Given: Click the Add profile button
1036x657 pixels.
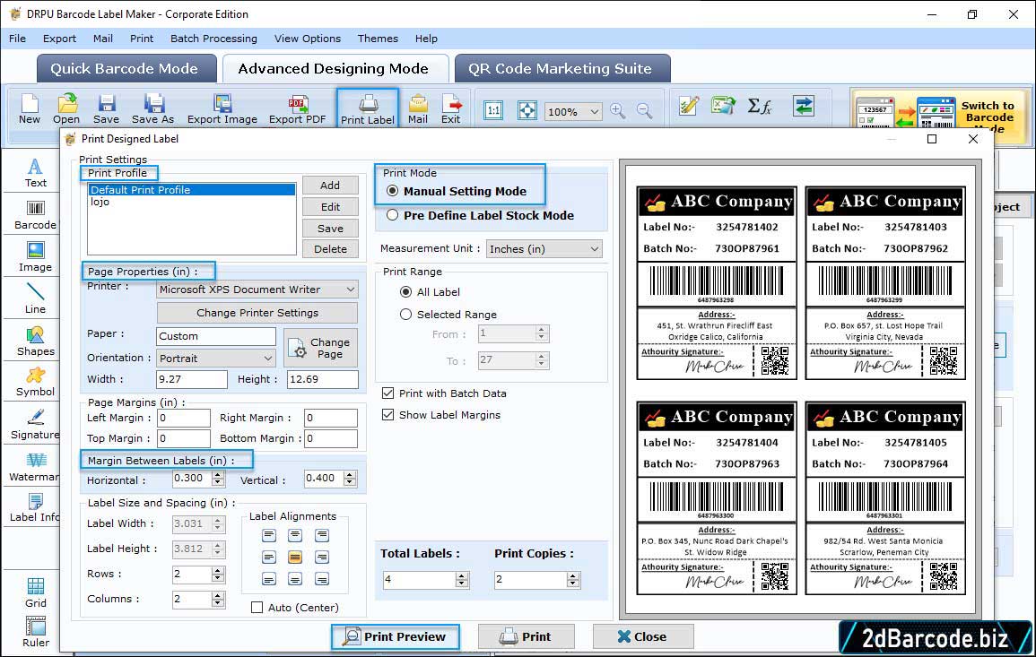Looking at the screenshot, I should tap(330, 186).
